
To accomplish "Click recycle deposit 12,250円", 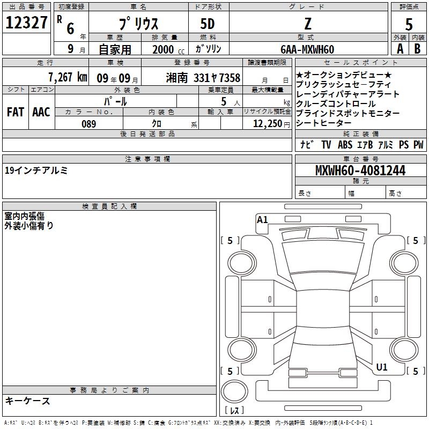I will (271, 124).
